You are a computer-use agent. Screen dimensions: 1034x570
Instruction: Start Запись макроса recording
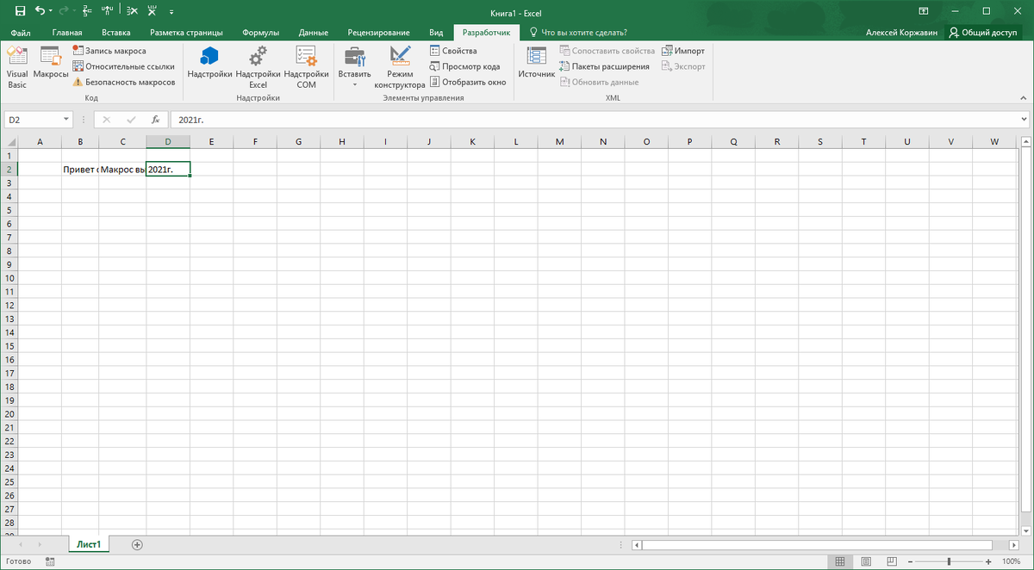(109, 51)
